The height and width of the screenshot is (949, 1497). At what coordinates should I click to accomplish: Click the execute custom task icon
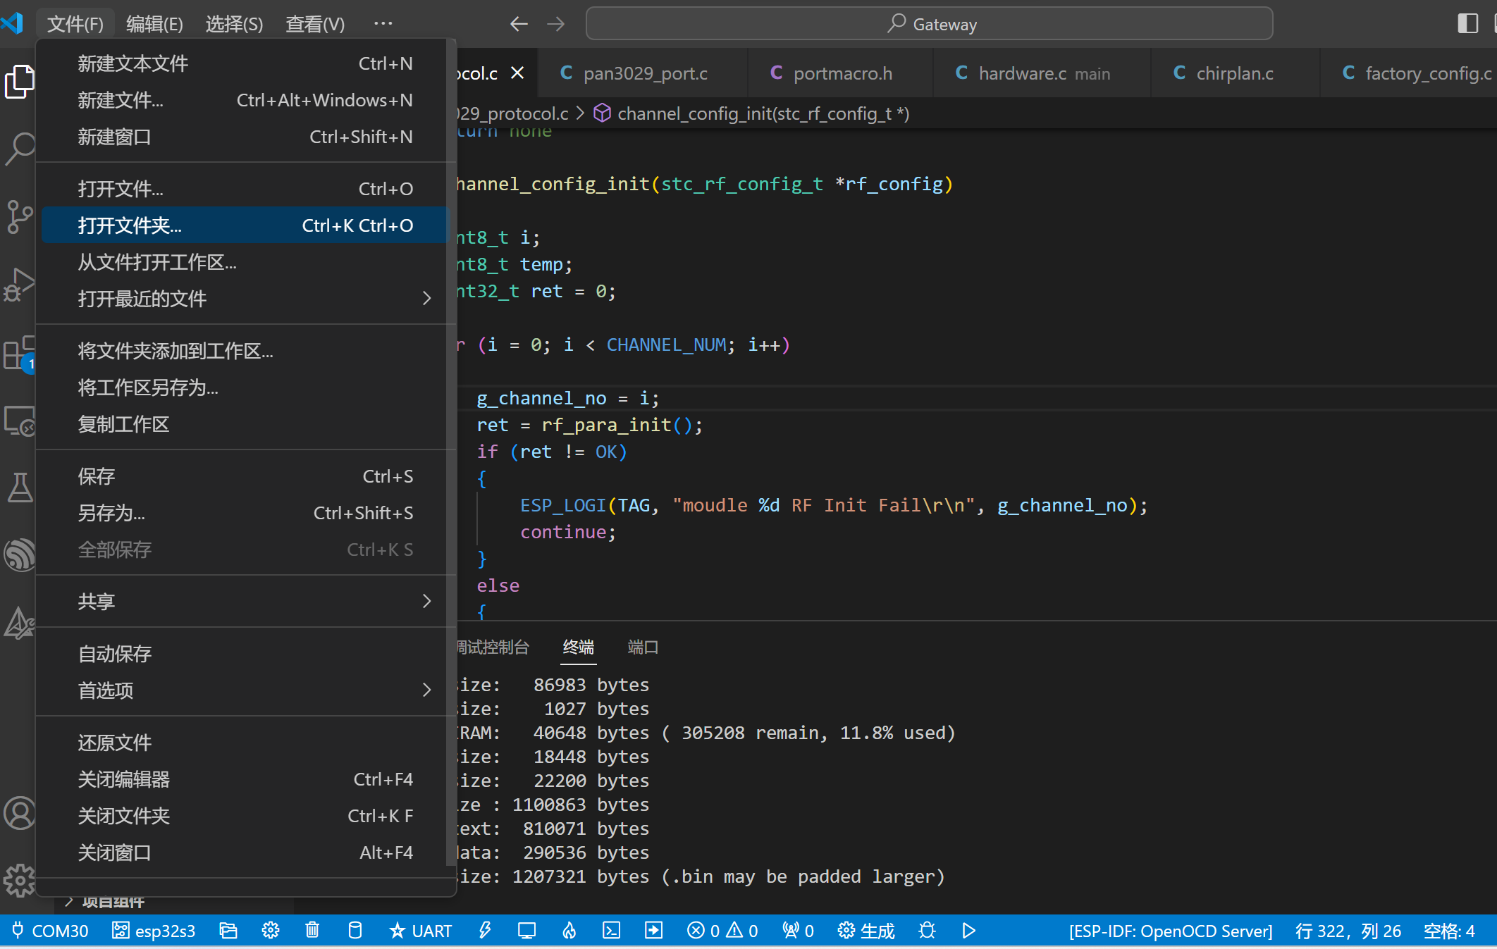(x=653, y=931)
